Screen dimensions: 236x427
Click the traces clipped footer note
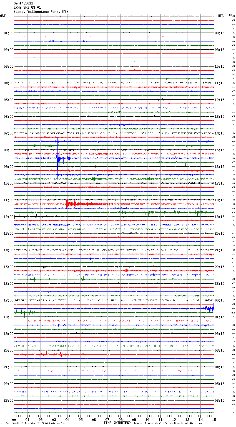[x=168, y=423]
